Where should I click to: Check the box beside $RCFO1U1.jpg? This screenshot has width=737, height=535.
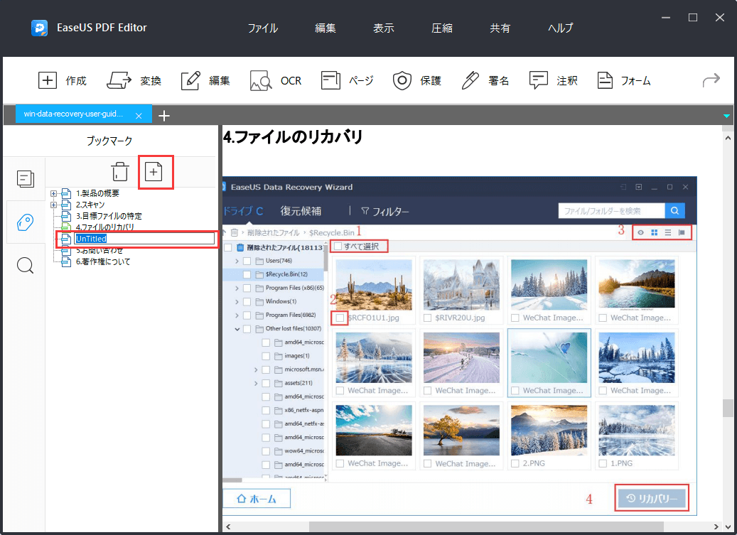(340, 317)
